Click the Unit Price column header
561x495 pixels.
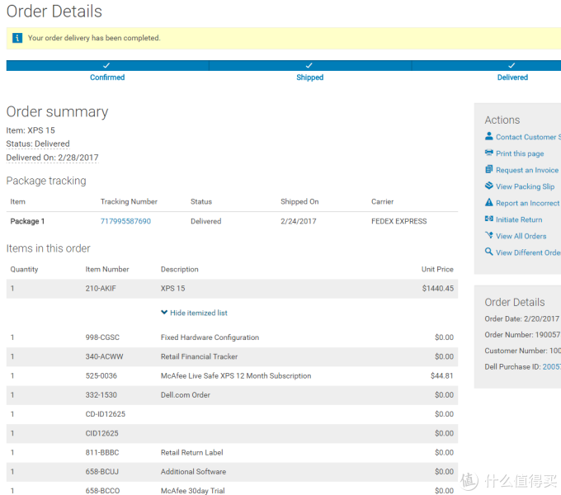click(x=437, y=269)
